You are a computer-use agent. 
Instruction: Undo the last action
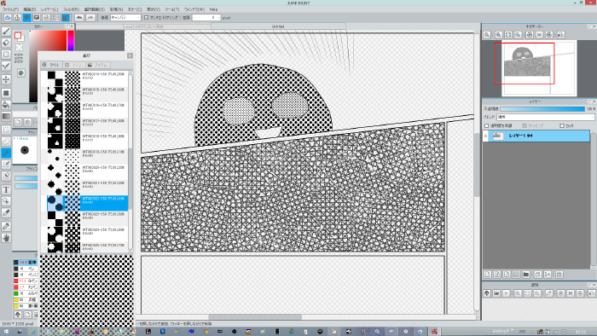[79, 18]
